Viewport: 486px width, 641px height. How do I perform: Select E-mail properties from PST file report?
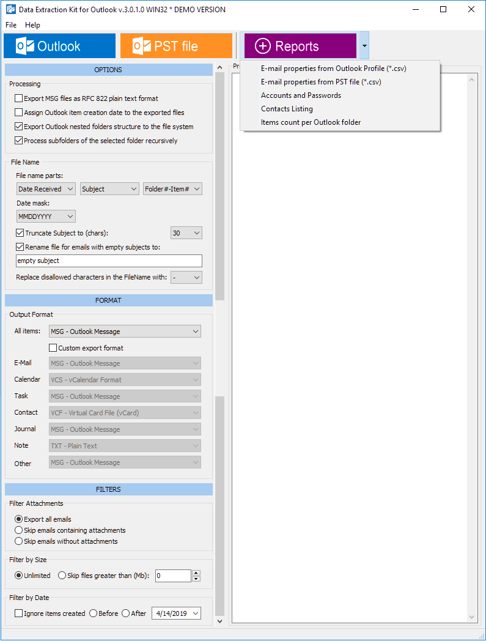[x=340, y=82]
